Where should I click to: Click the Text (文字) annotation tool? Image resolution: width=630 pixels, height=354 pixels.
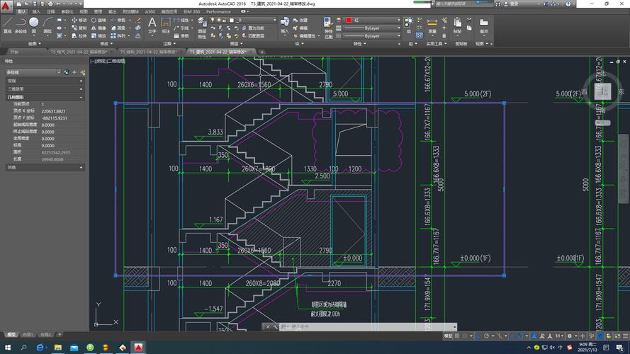[x=152, y=24]
